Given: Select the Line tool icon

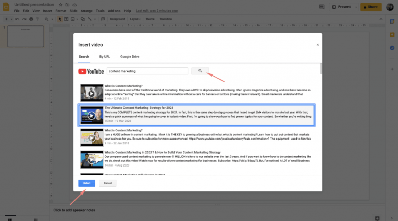Looking at the screenshot, I should pyautogui.click(x=90, y=19).
